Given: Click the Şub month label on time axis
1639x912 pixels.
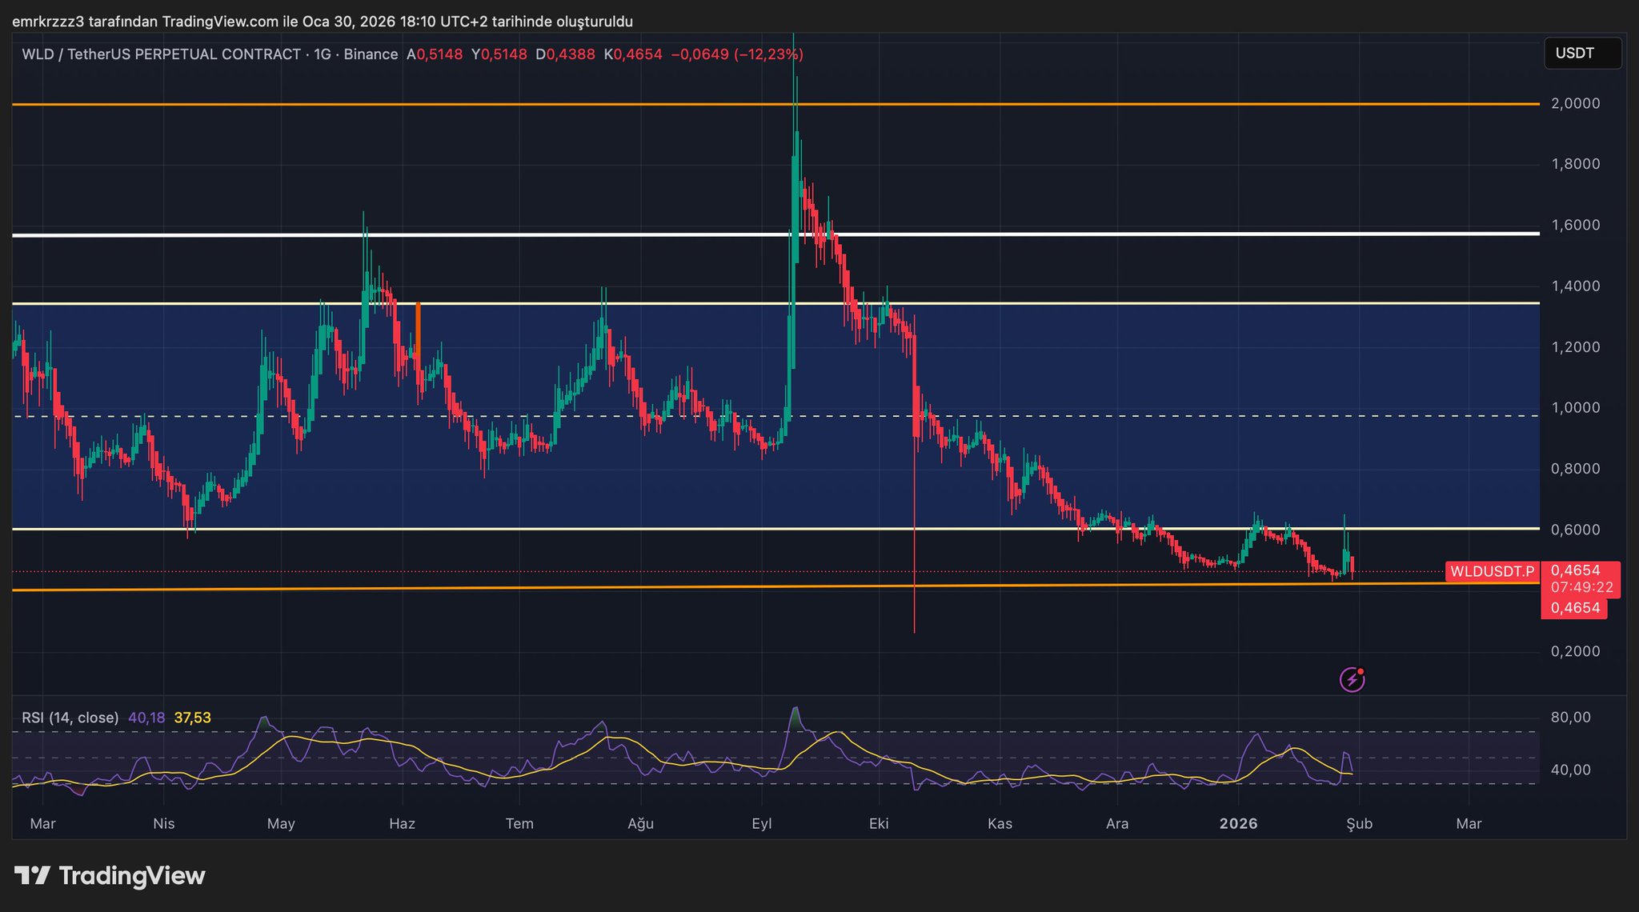Looking at the screenshot, I should click(1359, 823).
